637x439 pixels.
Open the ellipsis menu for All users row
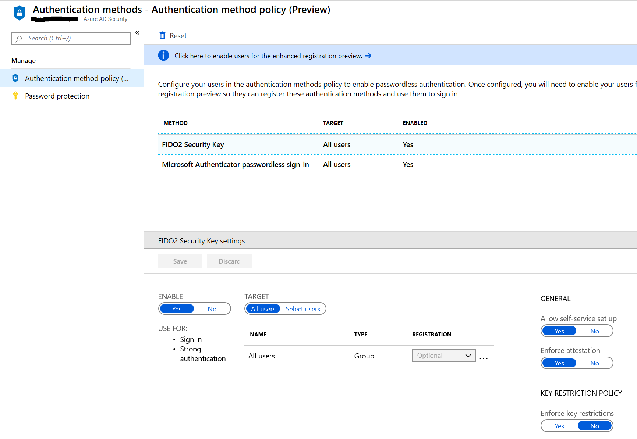click(x=484, y=357)
